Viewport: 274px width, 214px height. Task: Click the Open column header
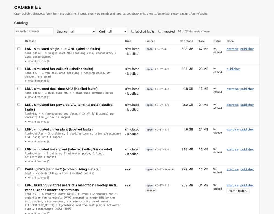230,41
